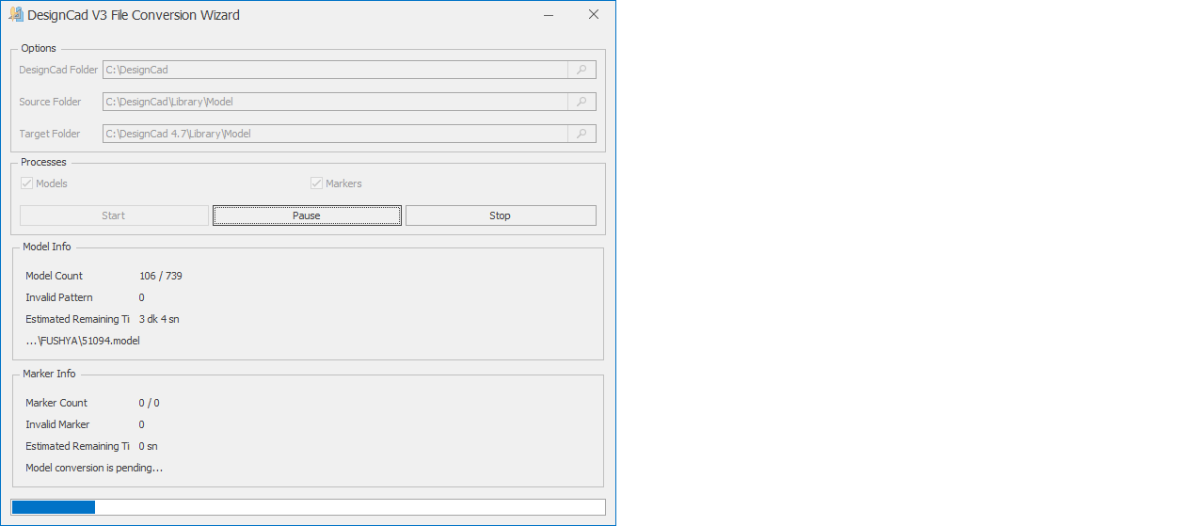Click the window title text
Image resolution: width=1195 pixels, height=526 pixels.
134,15
